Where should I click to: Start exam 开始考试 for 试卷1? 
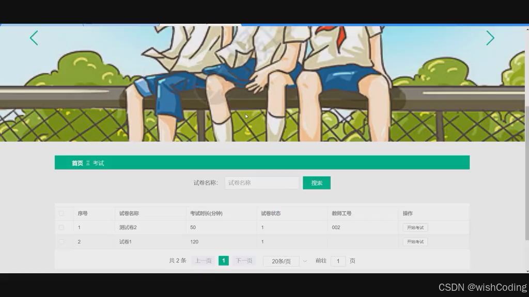point(415,241)
